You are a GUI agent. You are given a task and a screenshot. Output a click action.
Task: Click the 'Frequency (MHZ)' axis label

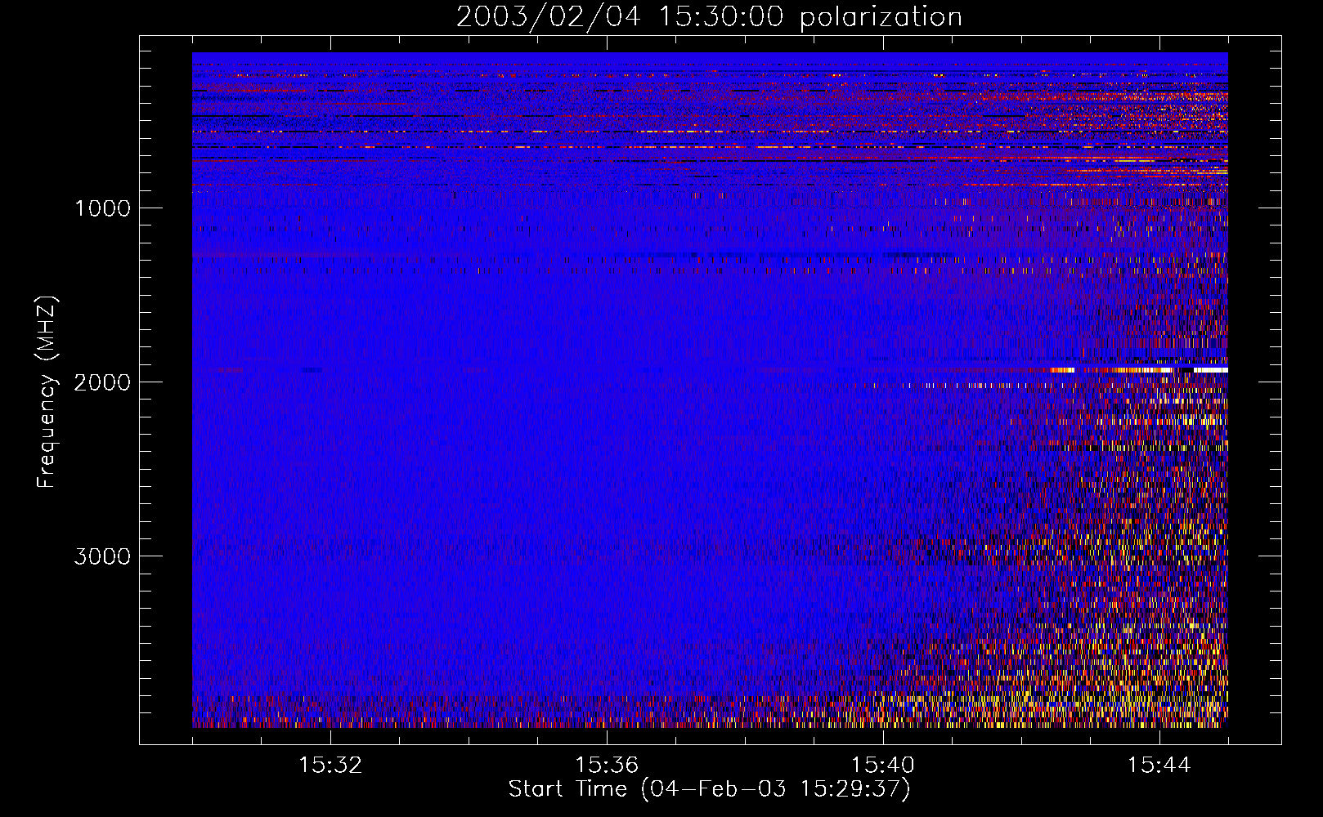click(47, 392)
